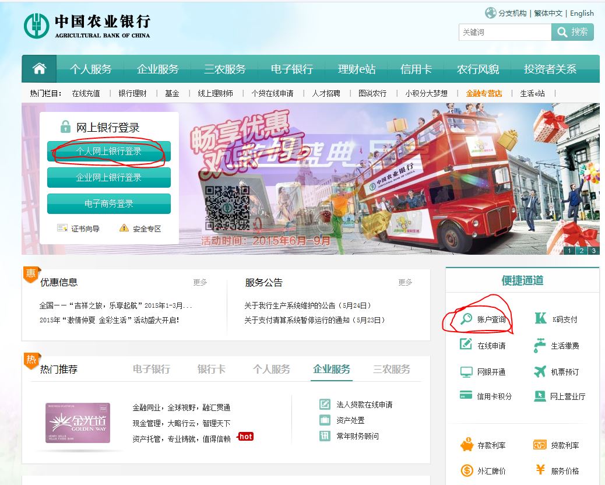Switch to the 信用卡 navigation tab

[x=416, y=69]
